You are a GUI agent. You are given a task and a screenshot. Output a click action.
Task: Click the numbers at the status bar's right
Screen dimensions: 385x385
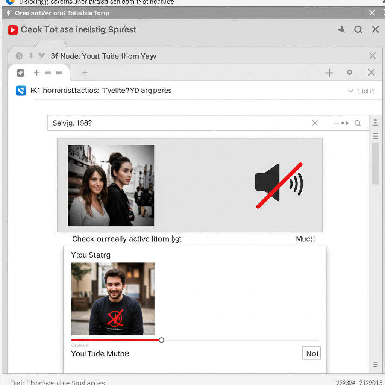point(359,382)
